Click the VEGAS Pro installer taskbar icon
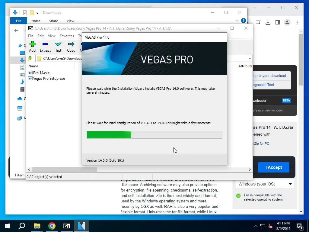 (x=81, y=226)
